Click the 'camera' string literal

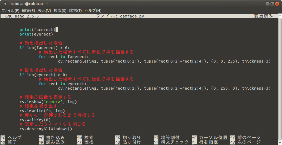pyautogui.click(x=53, y=102)
